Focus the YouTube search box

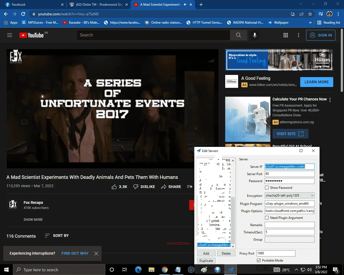(153, 35)
